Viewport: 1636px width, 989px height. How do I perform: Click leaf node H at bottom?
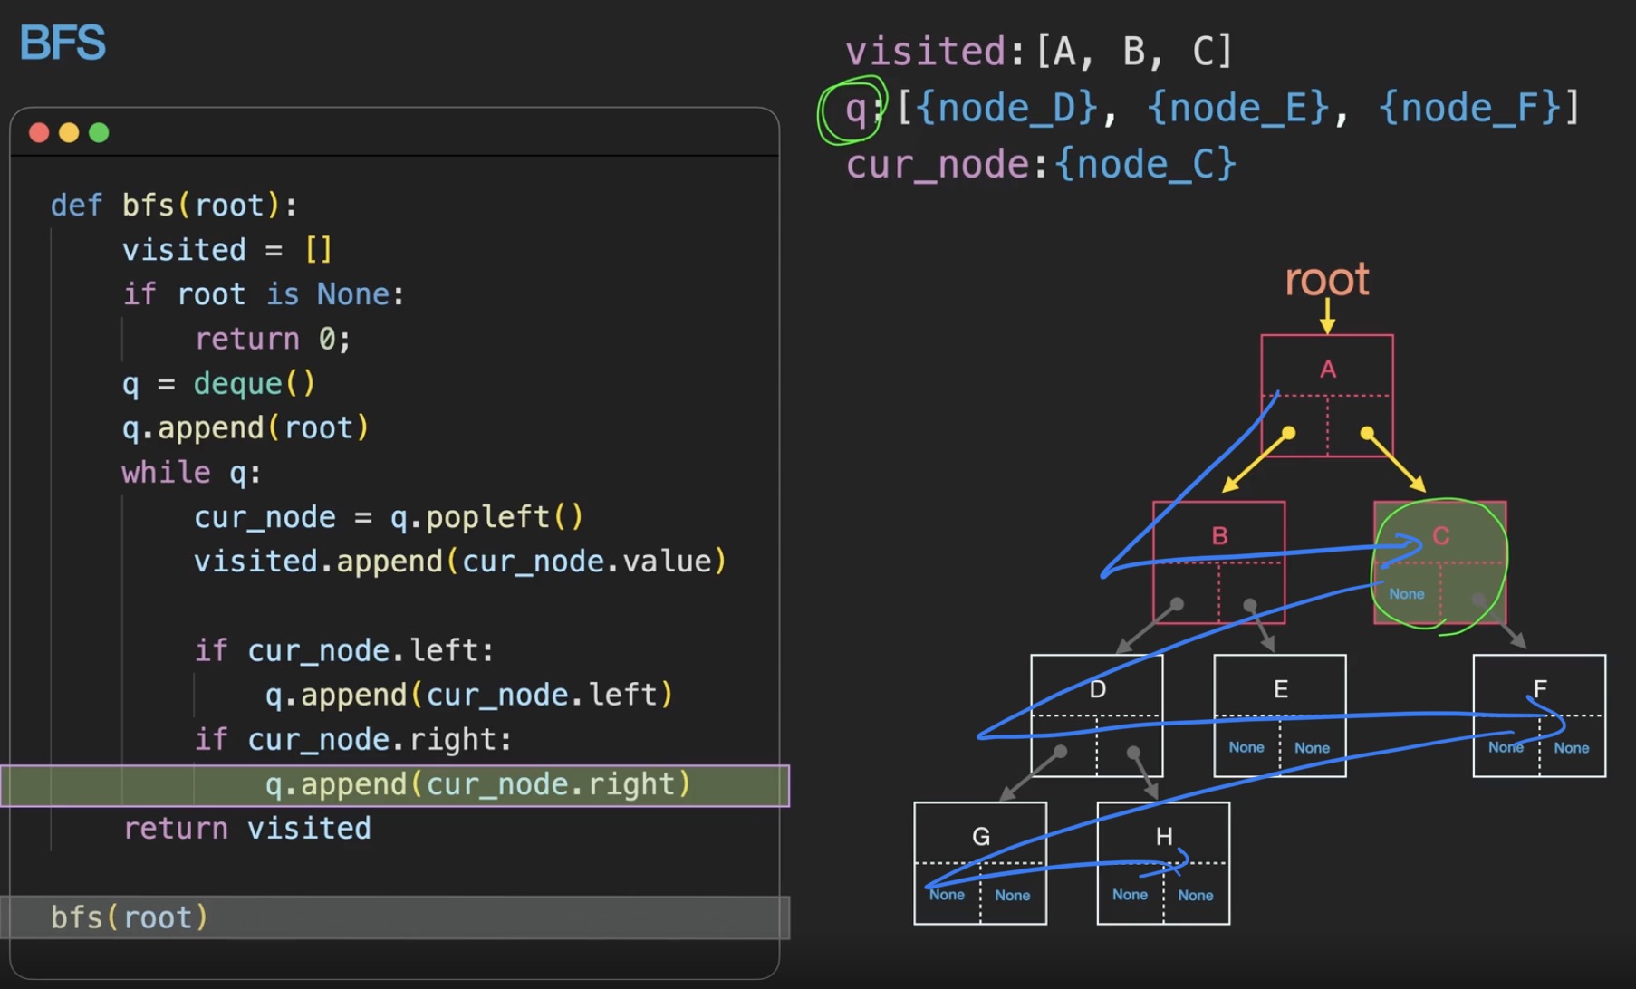pyautogui.click(x=1163, y=836)
